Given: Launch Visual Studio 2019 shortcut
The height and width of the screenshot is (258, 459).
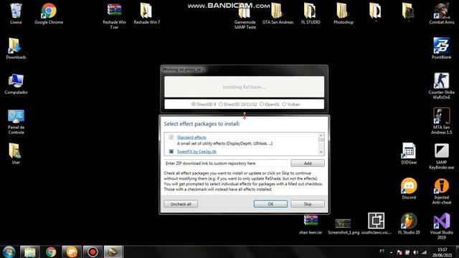Looking at the screenshot, I should [442, 226].
